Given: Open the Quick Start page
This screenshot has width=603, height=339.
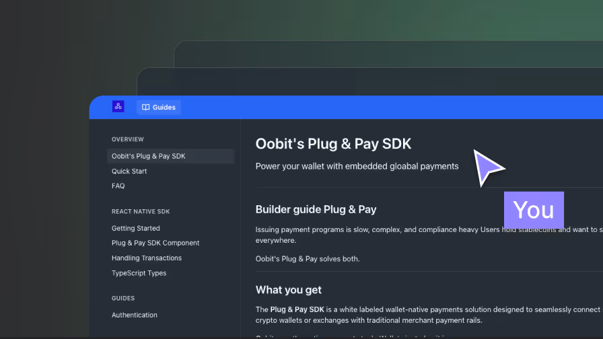Looking at the screenshot, I should [x=129, y=171].
